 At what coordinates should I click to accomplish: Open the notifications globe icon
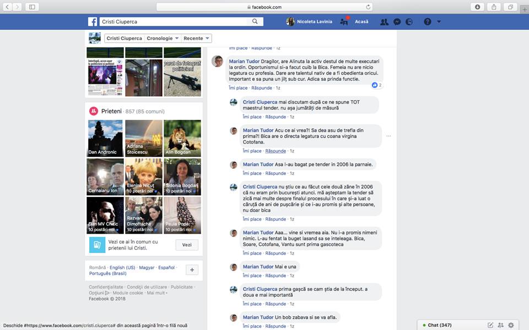tap(409, 22)
